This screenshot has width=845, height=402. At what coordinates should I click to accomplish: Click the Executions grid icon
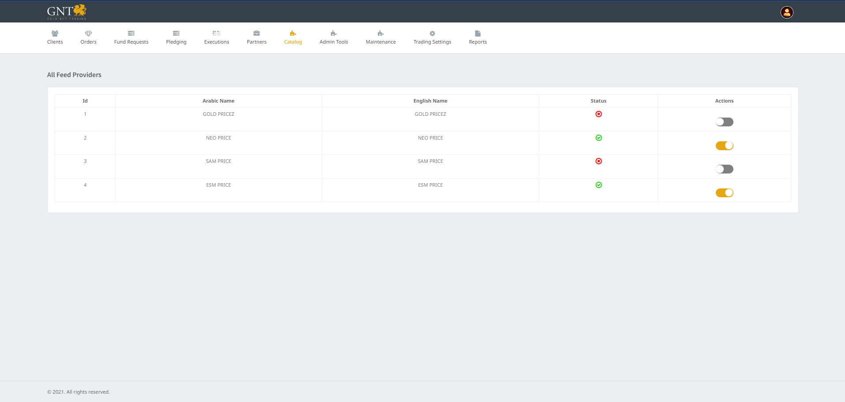click(x=217, y=33)
